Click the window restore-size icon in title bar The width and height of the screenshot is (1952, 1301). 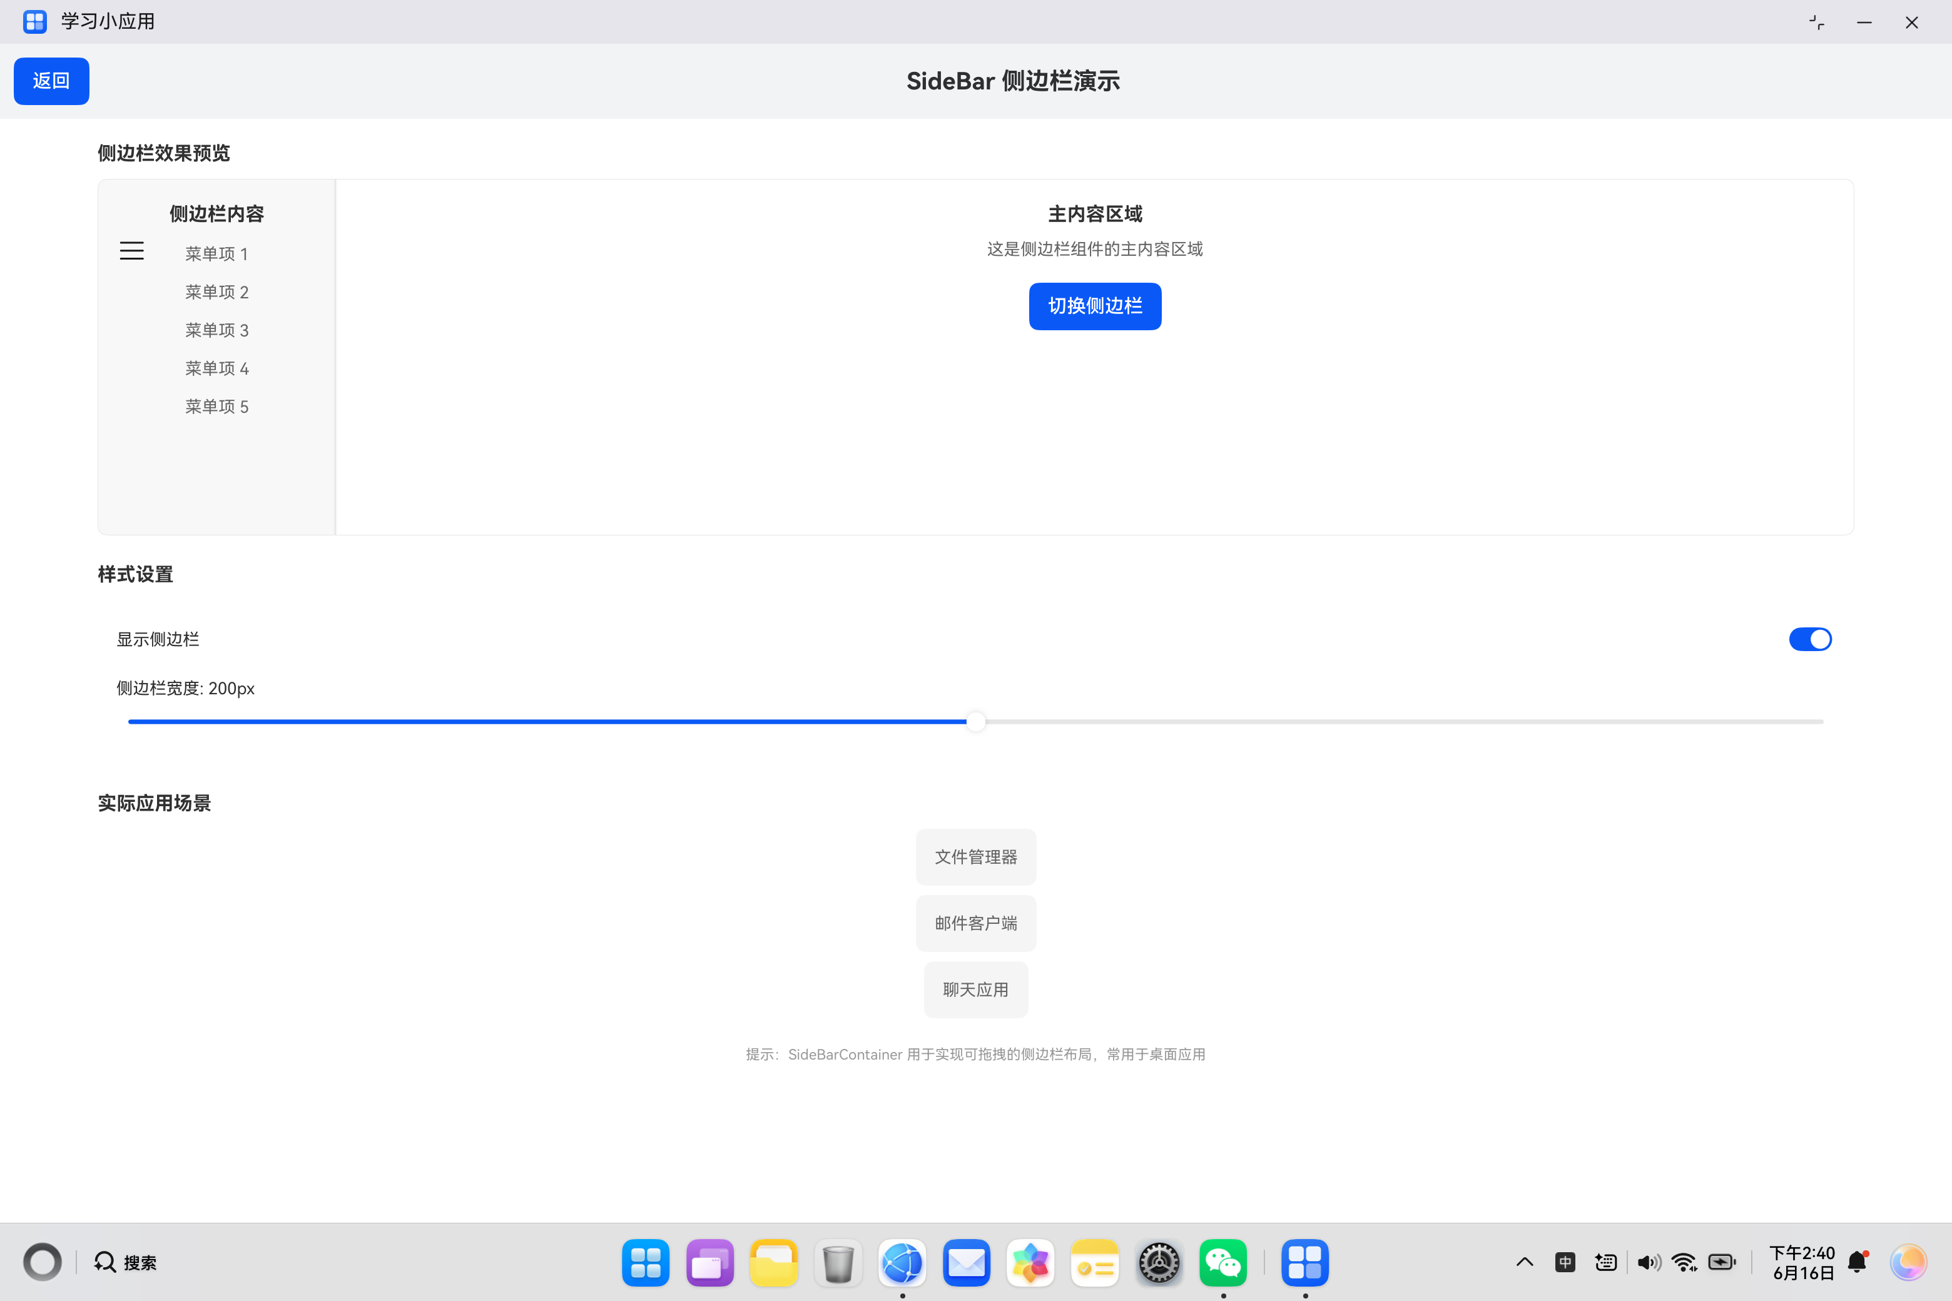tap(1817, 23)
